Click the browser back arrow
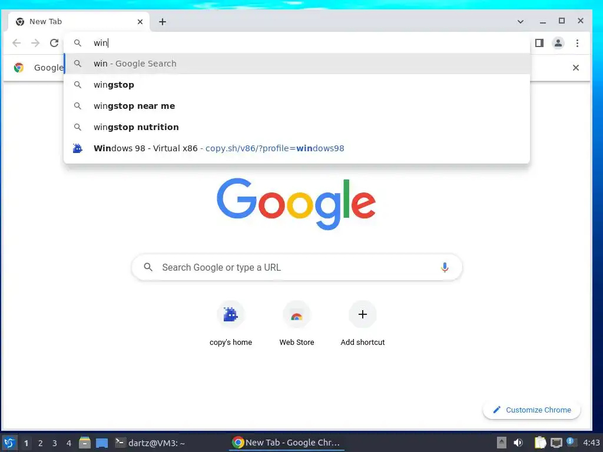The height and width of the screenshot is (452, 603). pyautogui.click(x=16, y=43)
